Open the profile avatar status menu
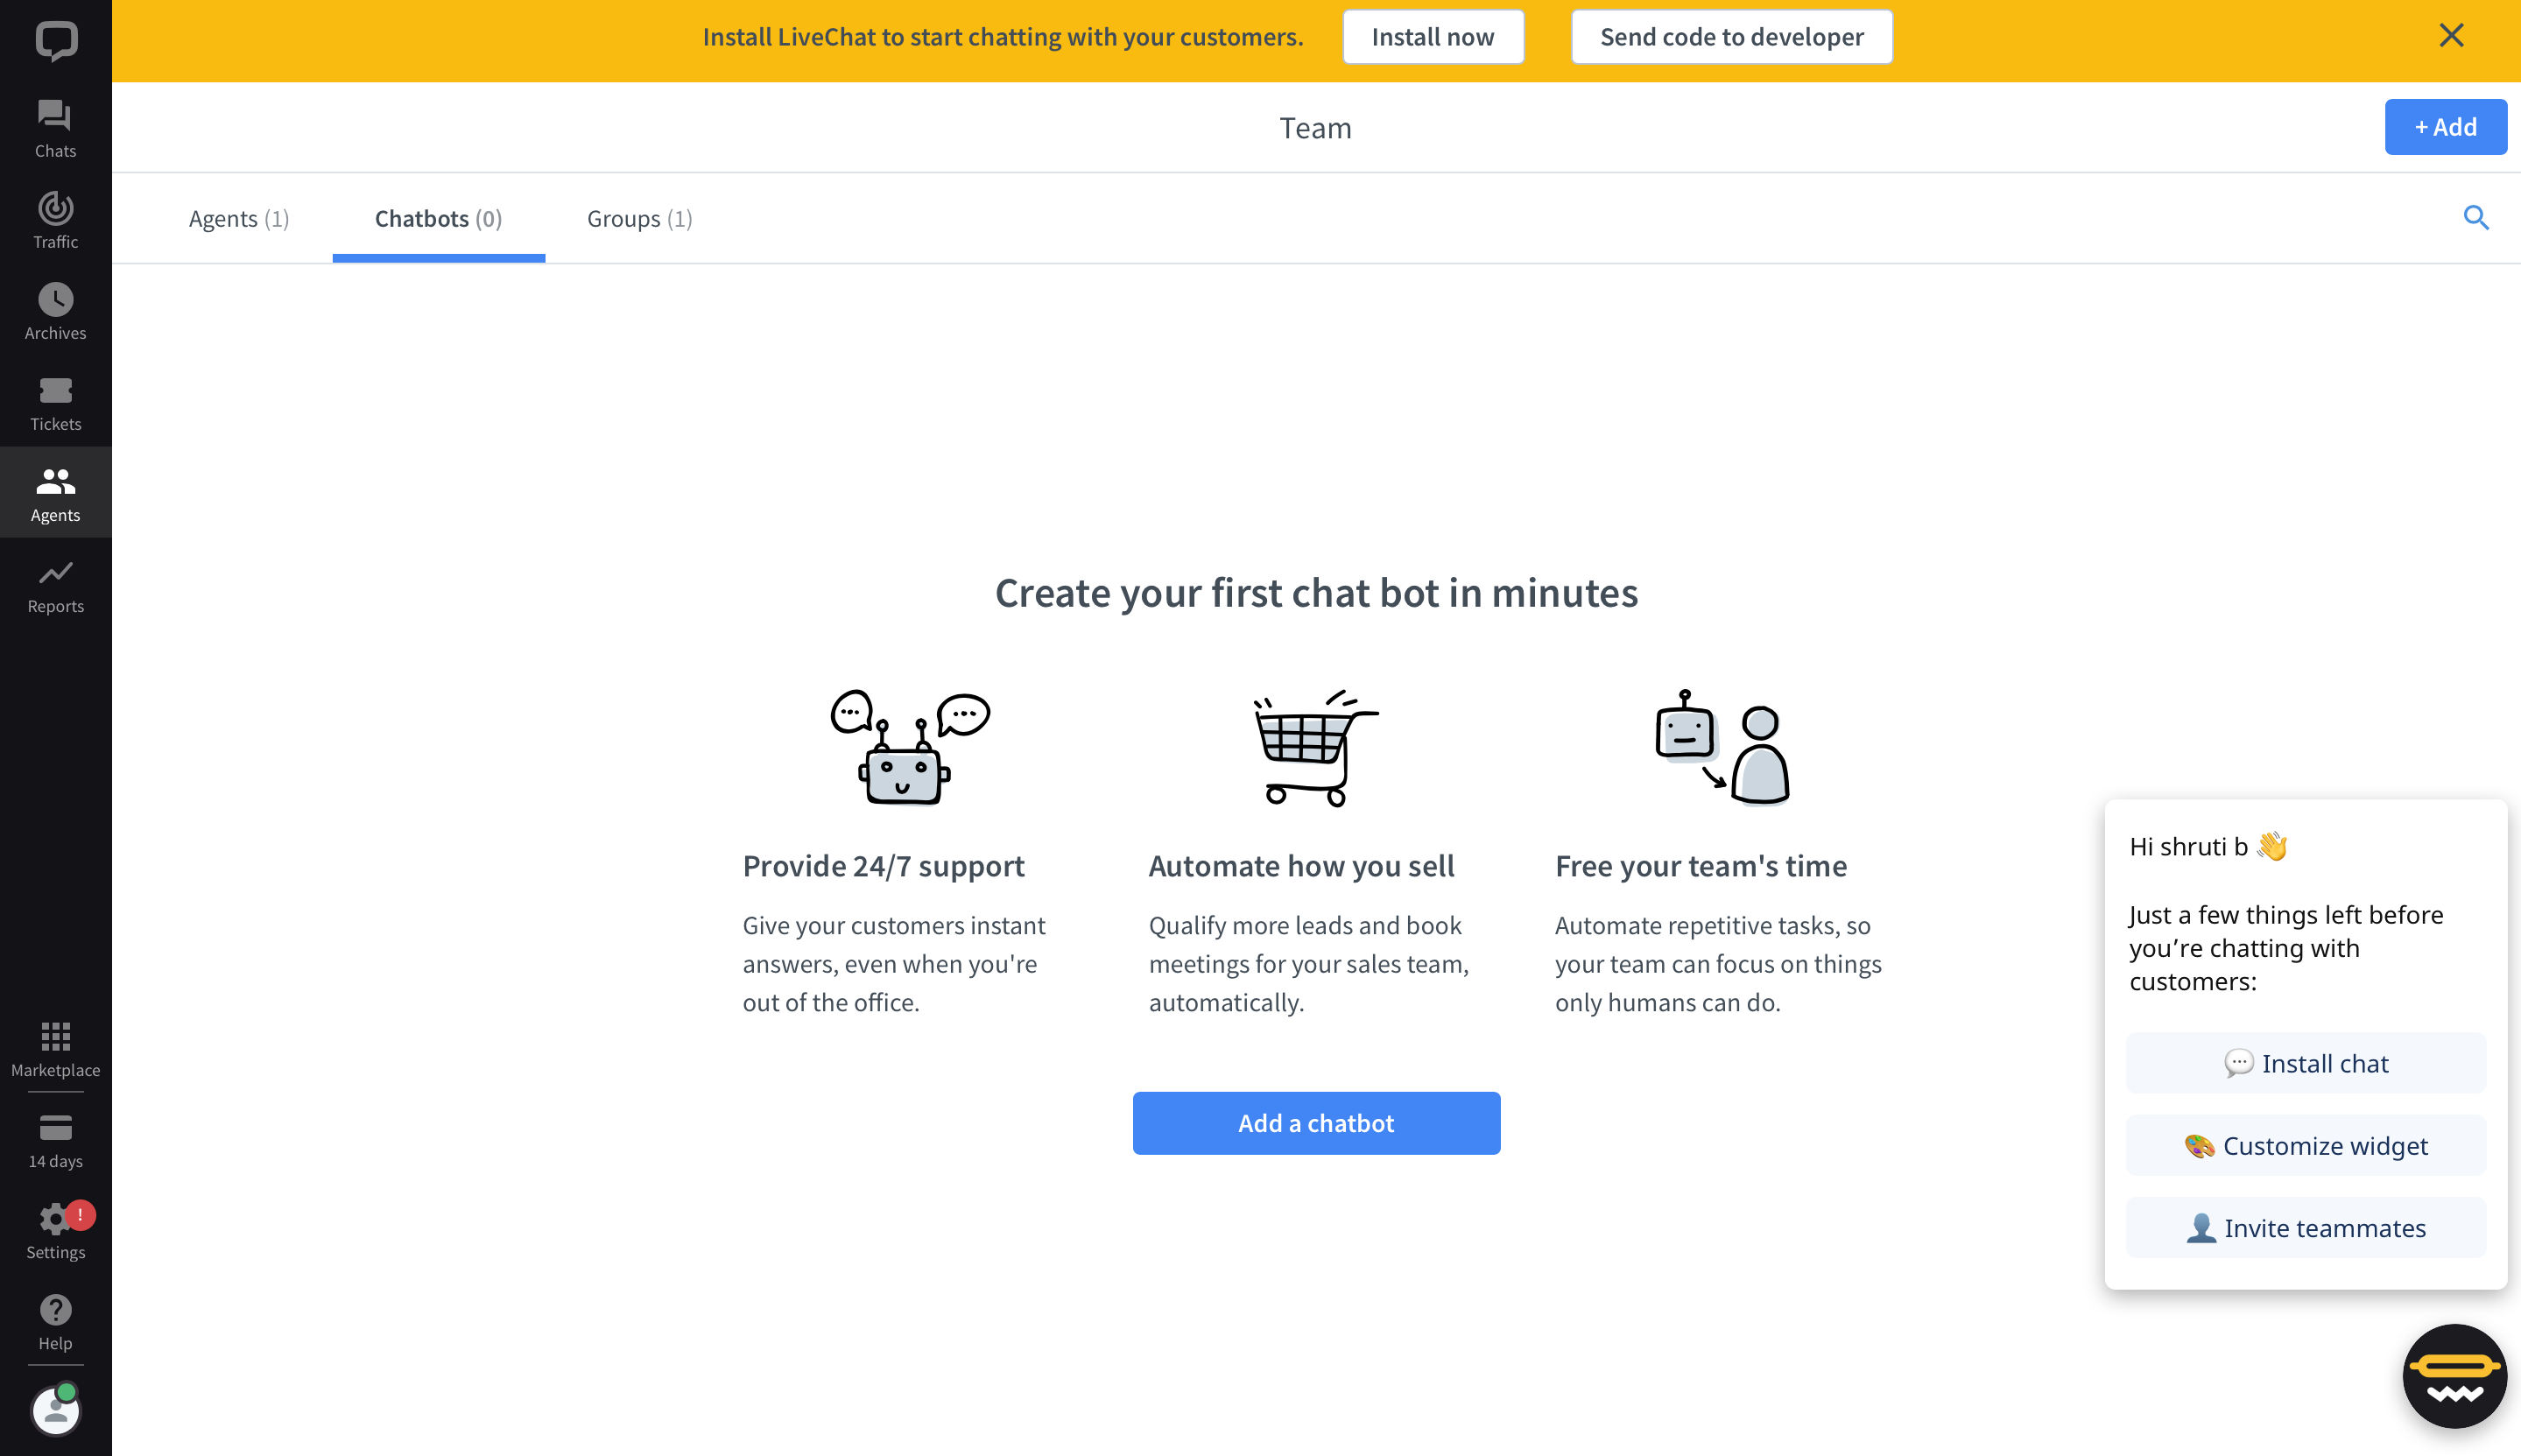This screenshot has height=1456, width=2521. tap(56, 1409)
